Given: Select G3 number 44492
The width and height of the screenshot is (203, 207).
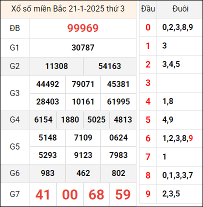Looking at the screenshot, I should (47, 84).
